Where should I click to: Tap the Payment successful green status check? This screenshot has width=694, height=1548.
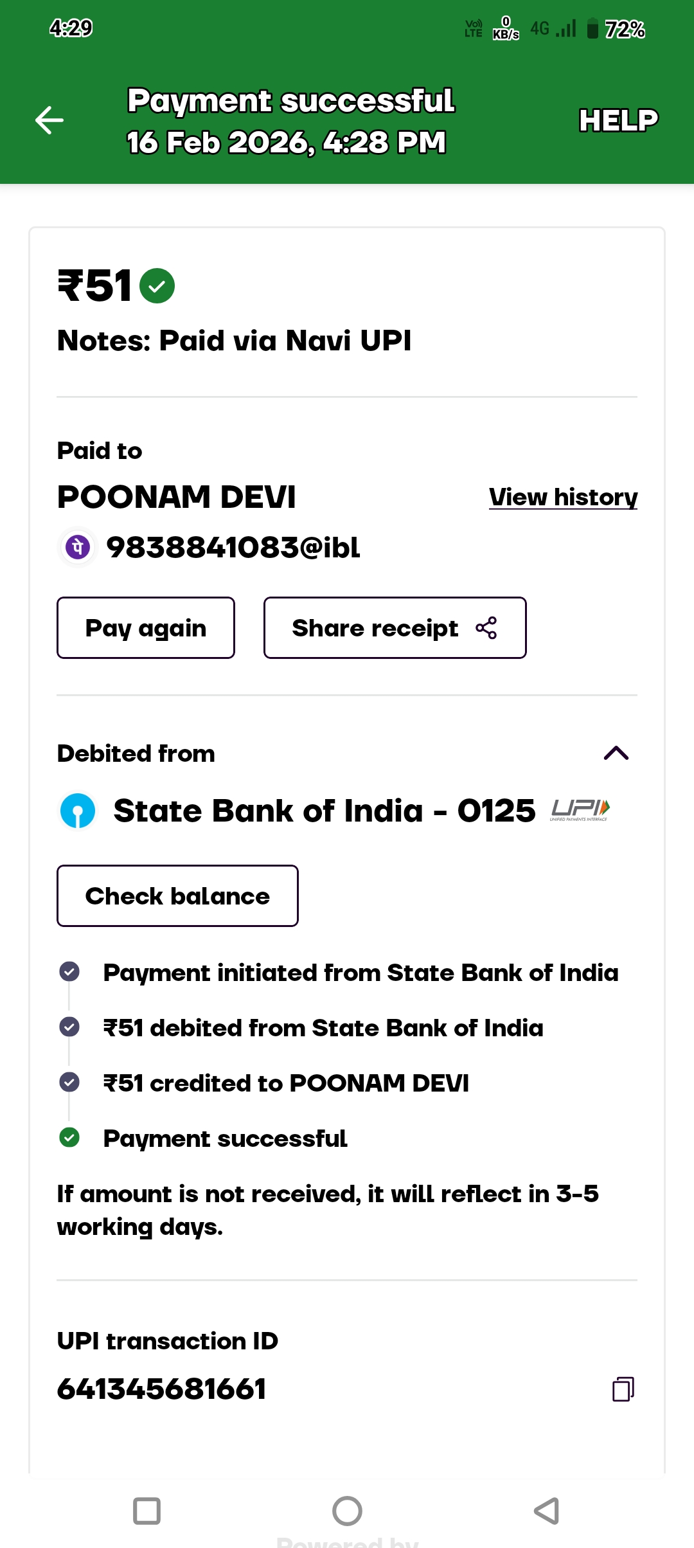[69, 1138]
